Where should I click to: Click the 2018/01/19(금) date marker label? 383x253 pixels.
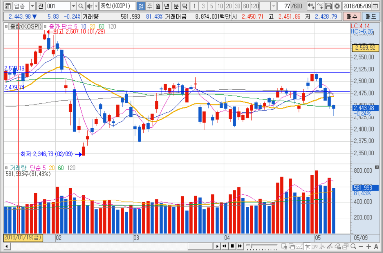(x=23, y=238)
